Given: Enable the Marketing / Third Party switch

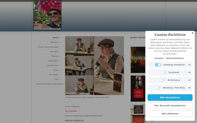Looking at the screenshot, I should [158, 88].
